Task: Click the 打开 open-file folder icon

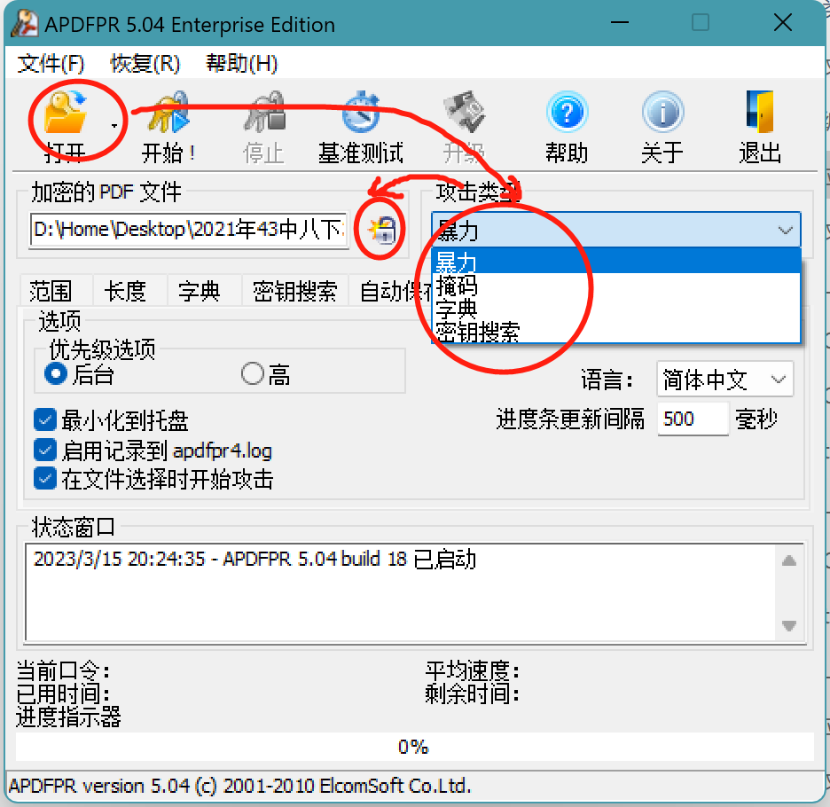Action: pyautogui.click(x=65, y=112)
